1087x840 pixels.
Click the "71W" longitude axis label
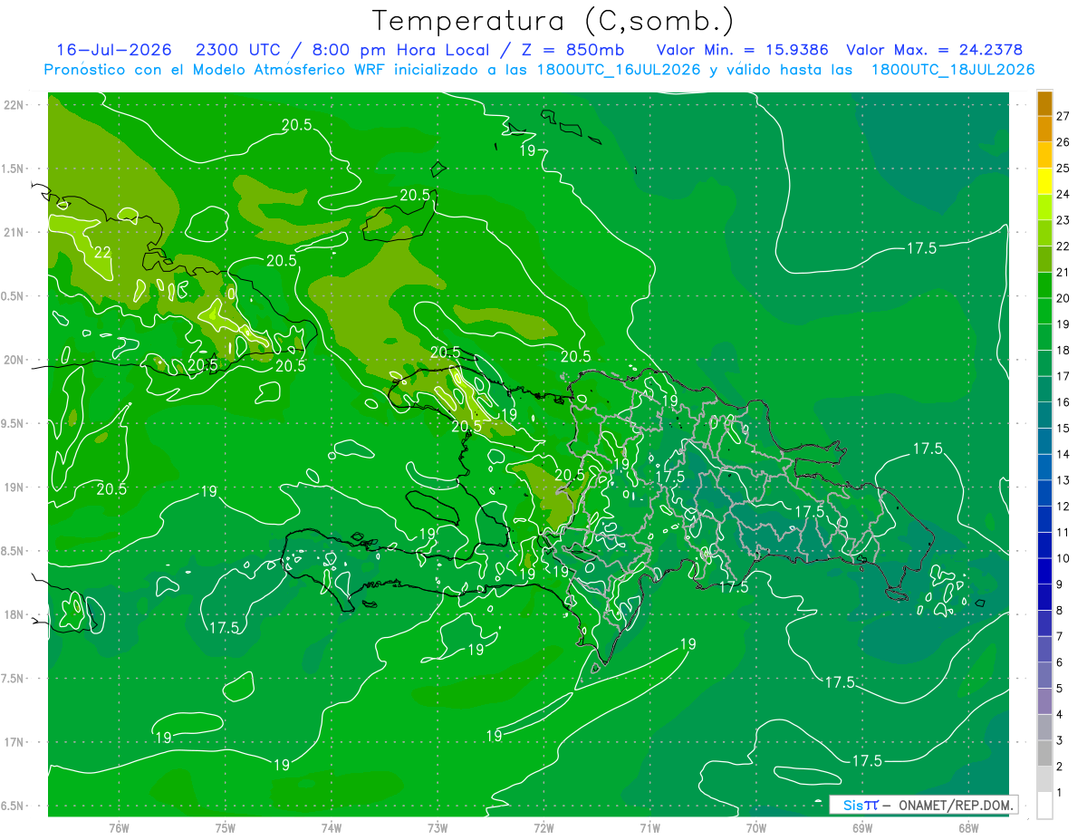tap(649, 828)
